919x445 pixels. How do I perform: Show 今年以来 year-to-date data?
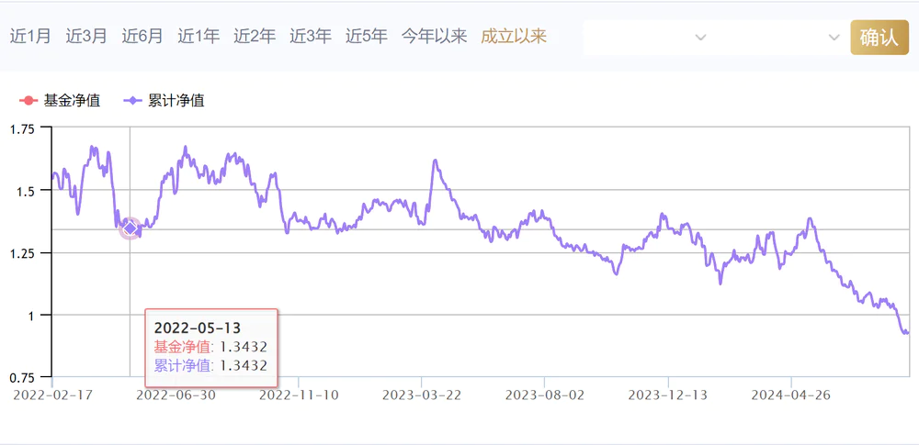click(x=434, y=37)
